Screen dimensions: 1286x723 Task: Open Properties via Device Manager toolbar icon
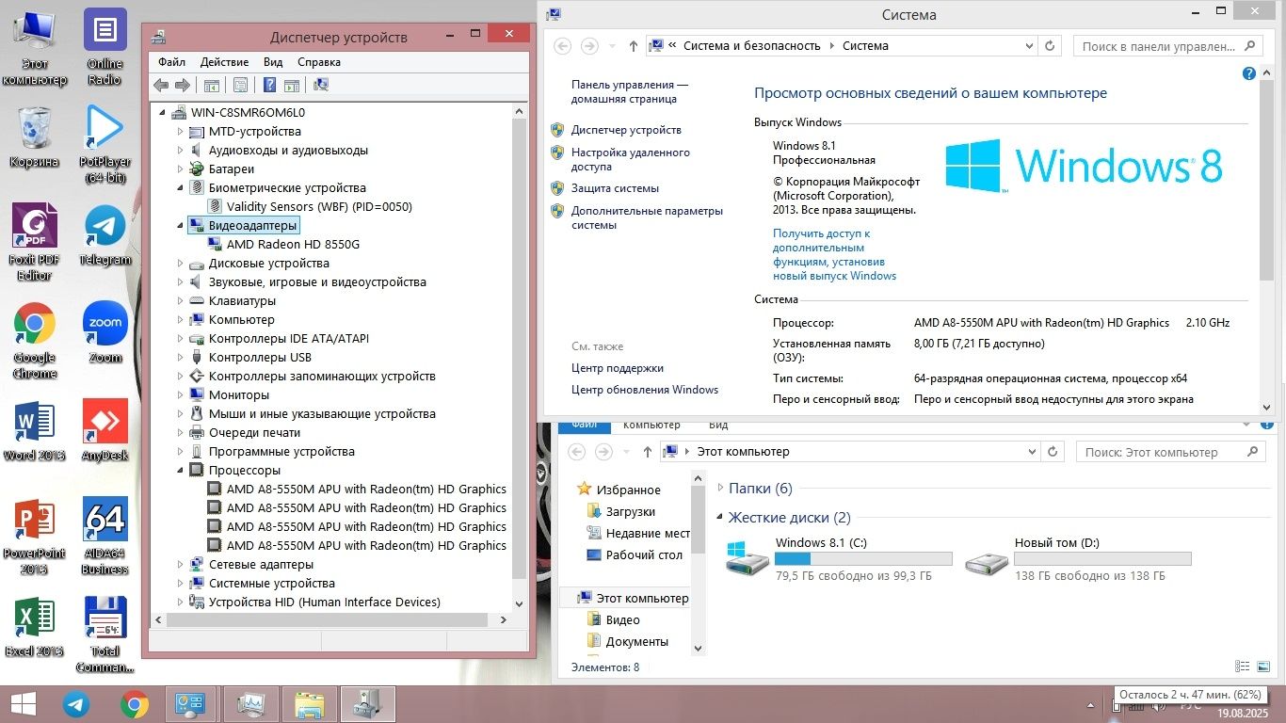[x=240, y=85]
